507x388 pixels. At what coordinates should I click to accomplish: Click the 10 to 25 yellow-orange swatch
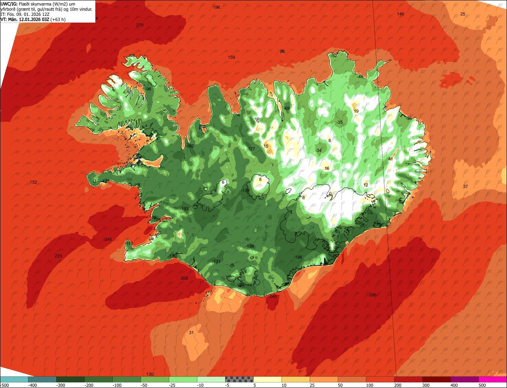(295, 379)
